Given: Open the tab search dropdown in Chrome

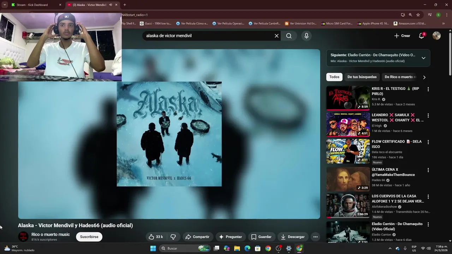Looking at the screenshot, I should click(5, 5).
